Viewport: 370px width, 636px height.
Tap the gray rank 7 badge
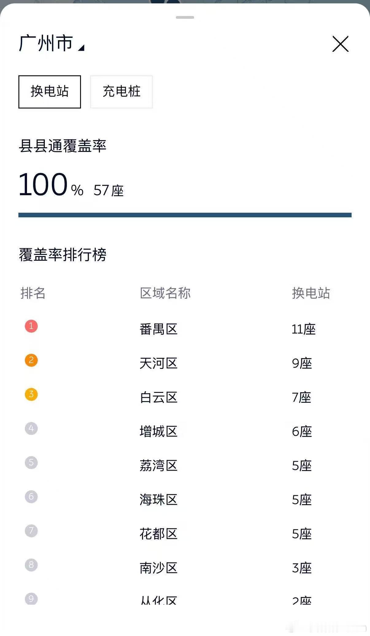pos(31,531)
